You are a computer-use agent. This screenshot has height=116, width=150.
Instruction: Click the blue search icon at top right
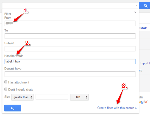[144, 6]
